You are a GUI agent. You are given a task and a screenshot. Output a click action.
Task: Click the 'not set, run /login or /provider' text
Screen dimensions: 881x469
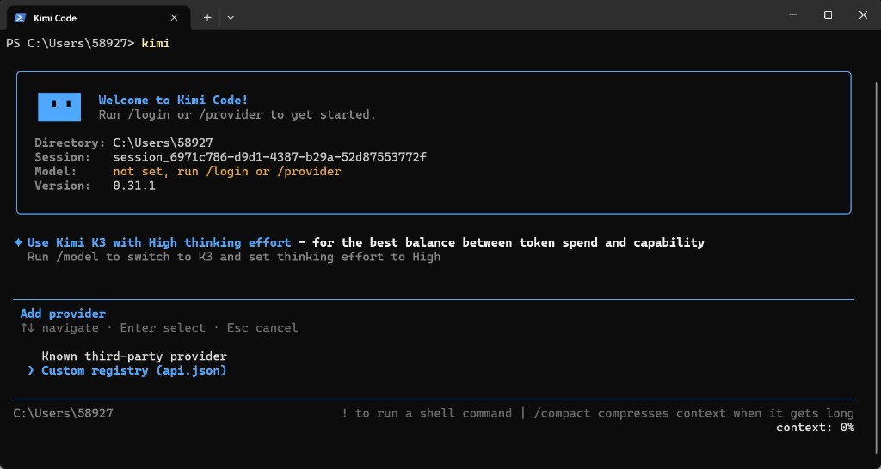227,171
